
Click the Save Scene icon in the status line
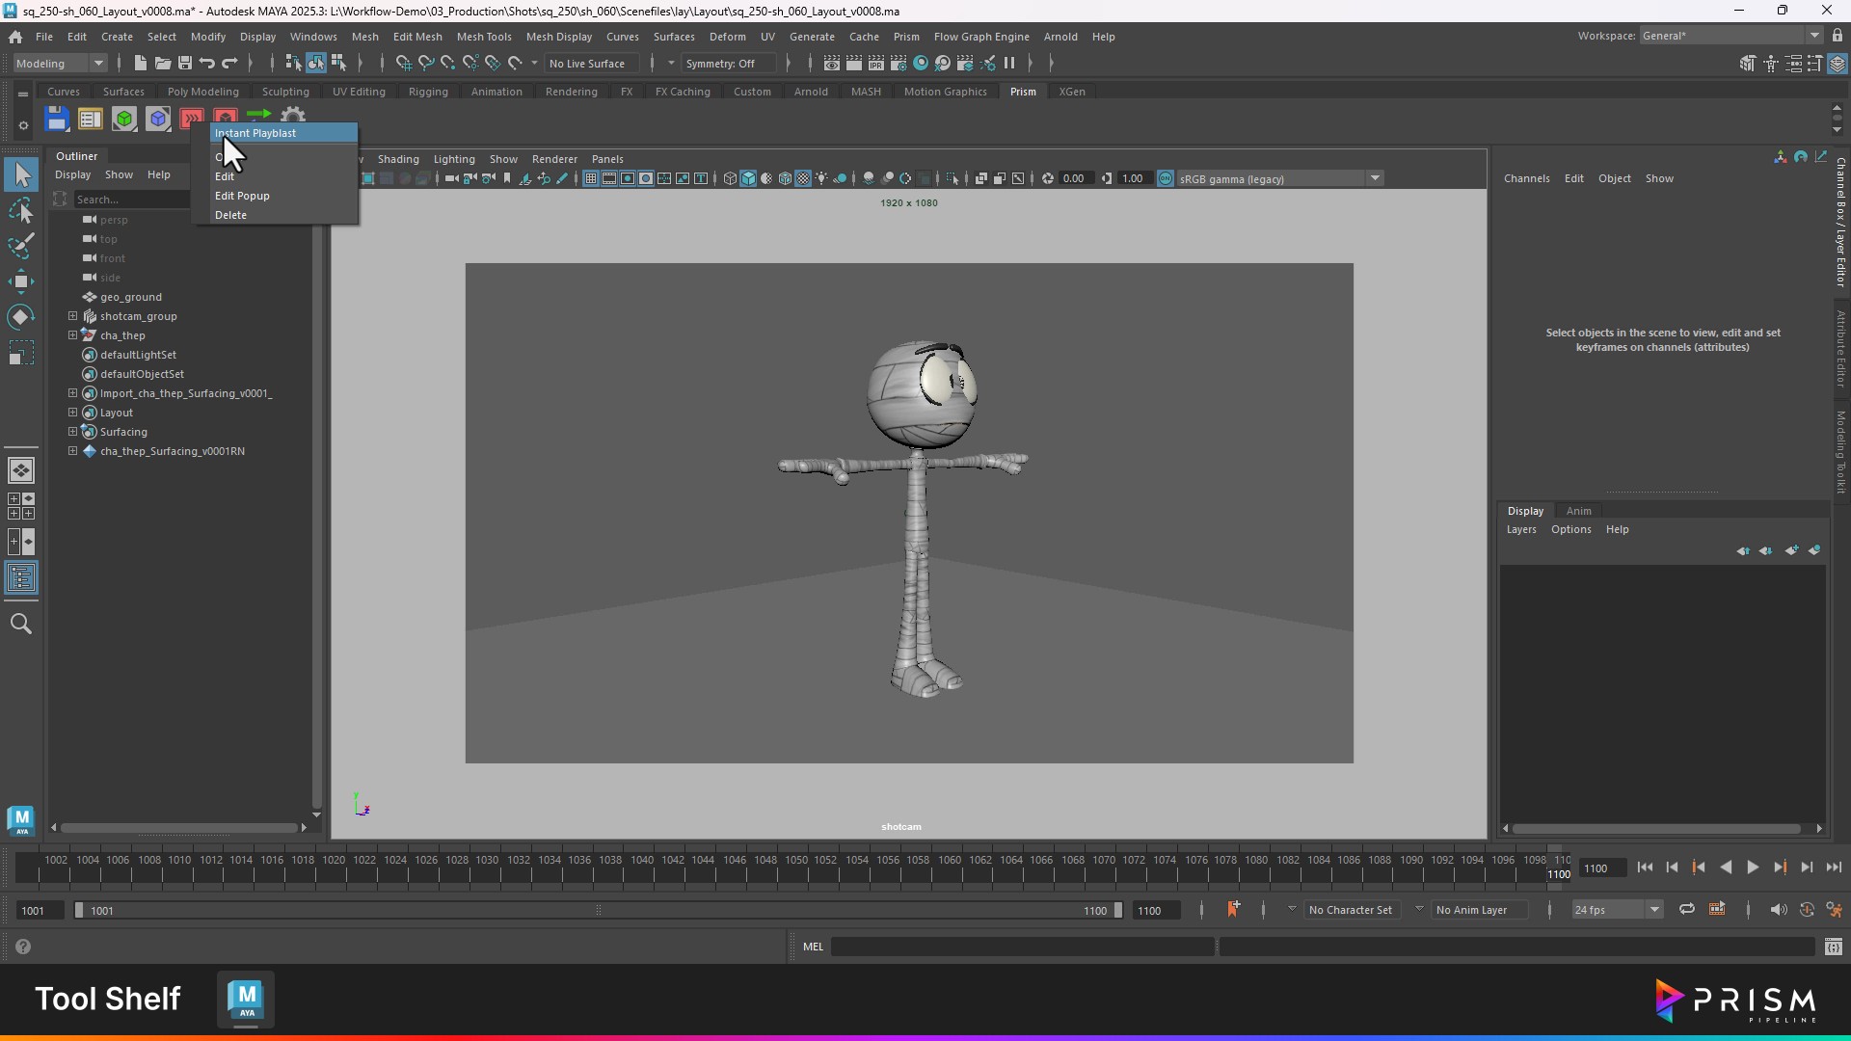185,64
